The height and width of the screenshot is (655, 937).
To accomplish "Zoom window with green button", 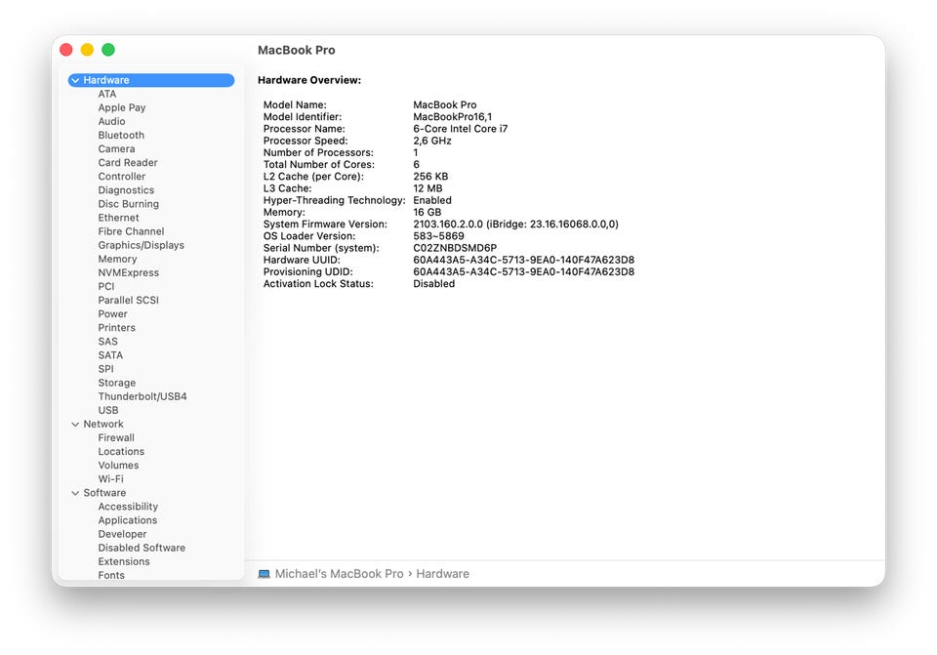I will tap(108, 50).
